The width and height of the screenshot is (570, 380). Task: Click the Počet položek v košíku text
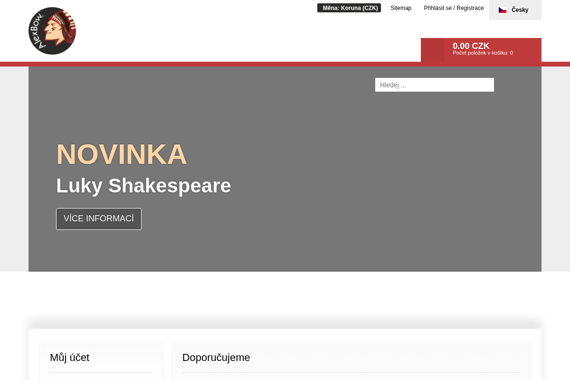click(x=483, y=53)
